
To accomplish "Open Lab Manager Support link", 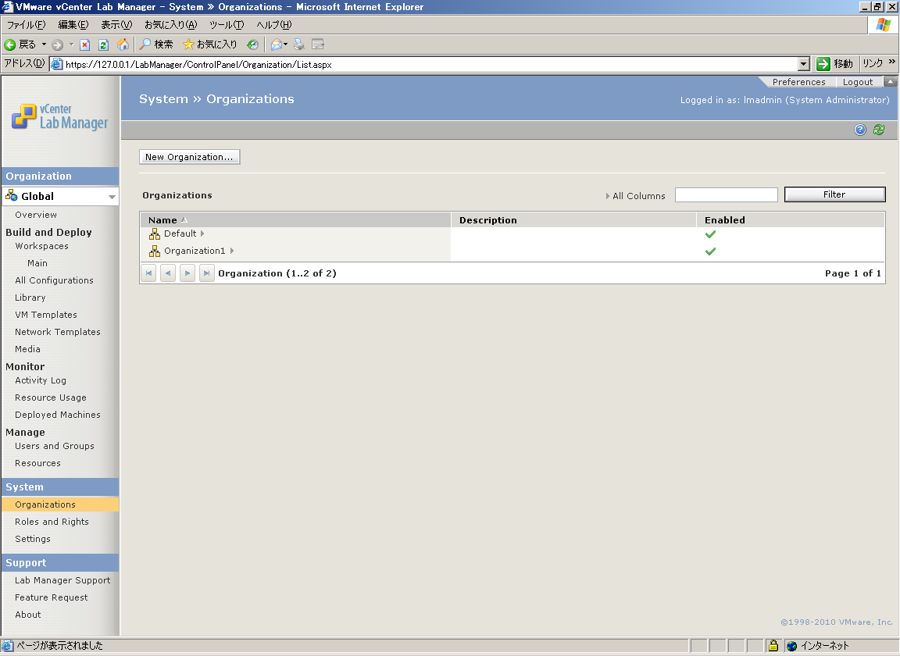I will [62, 580].
